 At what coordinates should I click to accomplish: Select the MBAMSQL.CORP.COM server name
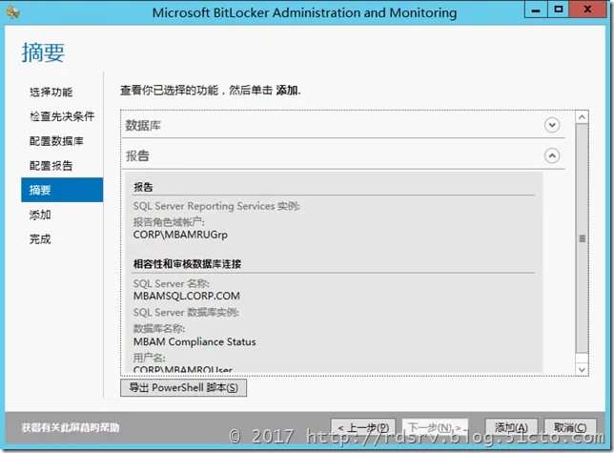pos(187,296)
